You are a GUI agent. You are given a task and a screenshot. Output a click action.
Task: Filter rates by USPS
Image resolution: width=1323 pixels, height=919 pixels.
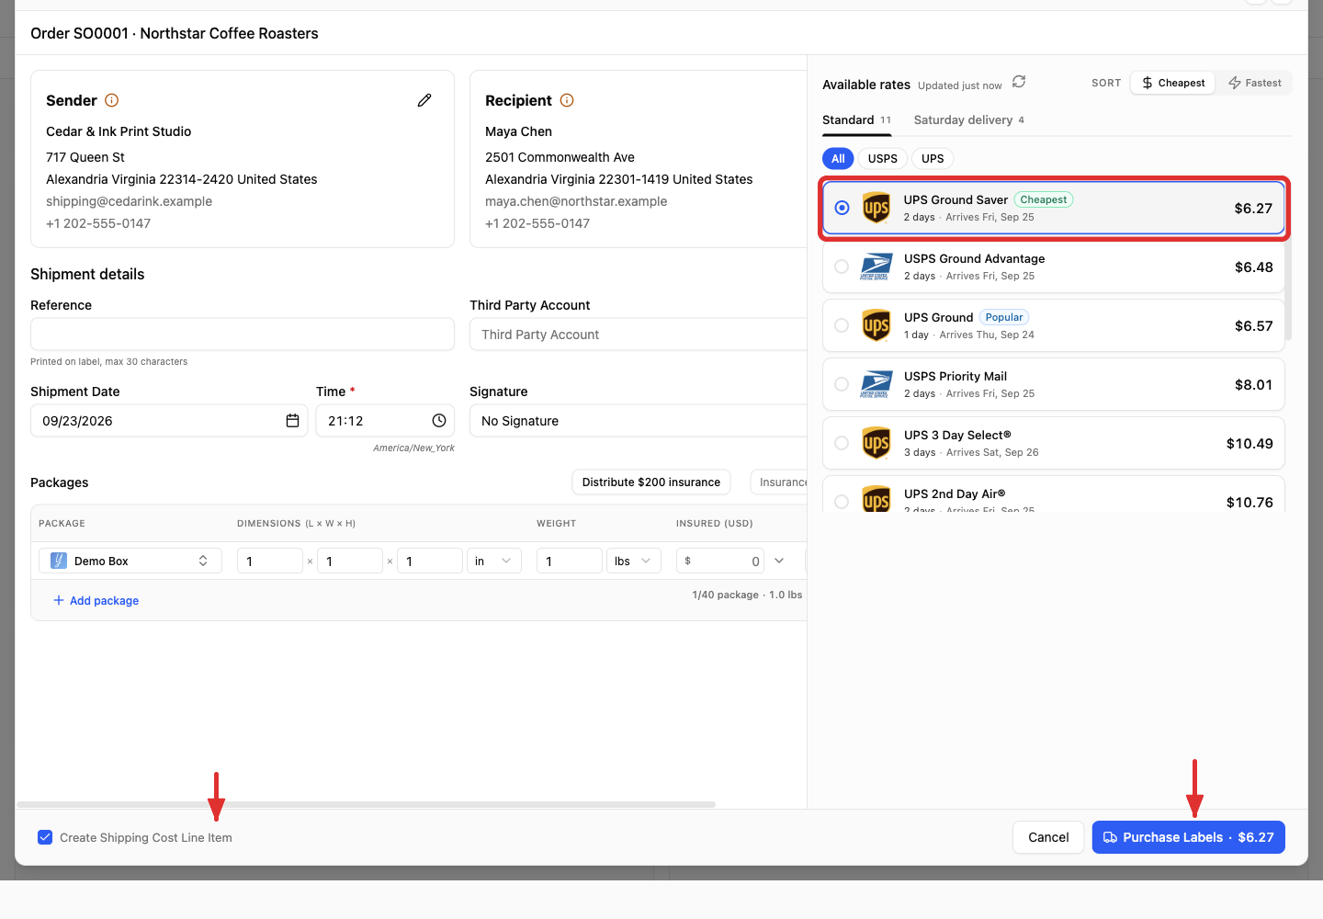(x=883, y=159)
